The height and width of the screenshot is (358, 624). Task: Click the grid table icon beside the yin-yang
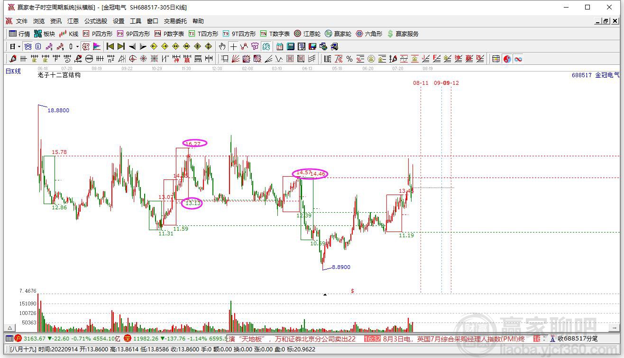(x=496, y=59)
